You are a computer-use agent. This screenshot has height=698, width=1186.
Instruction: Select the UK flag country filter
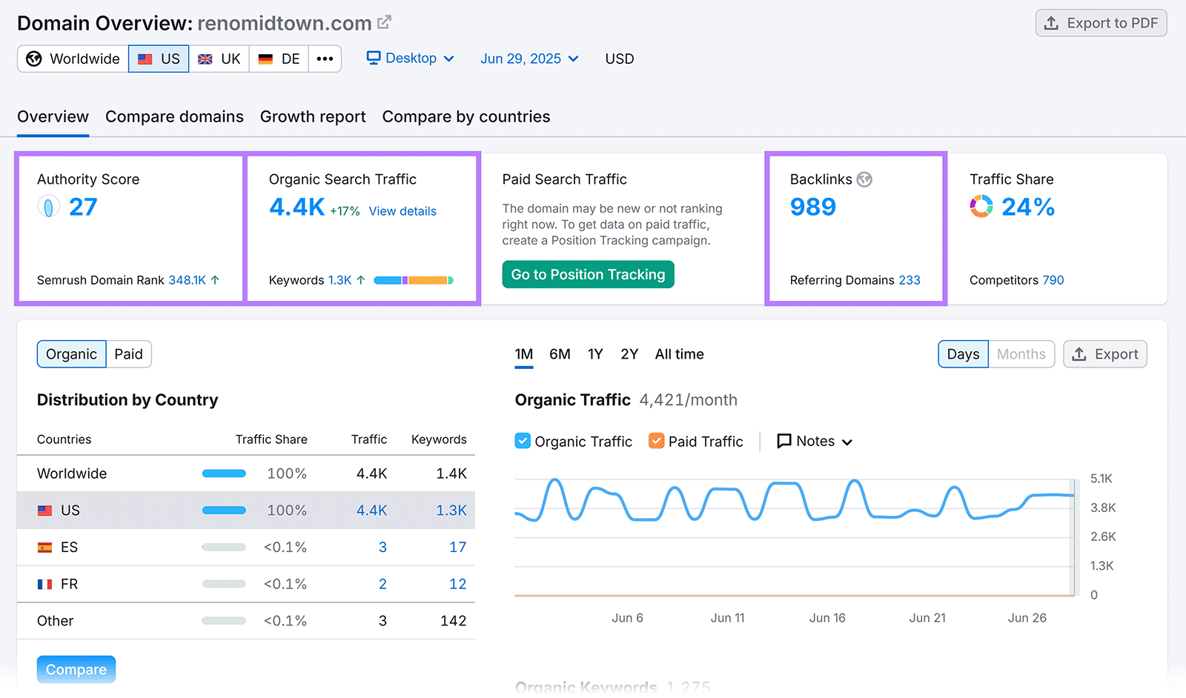219,58
